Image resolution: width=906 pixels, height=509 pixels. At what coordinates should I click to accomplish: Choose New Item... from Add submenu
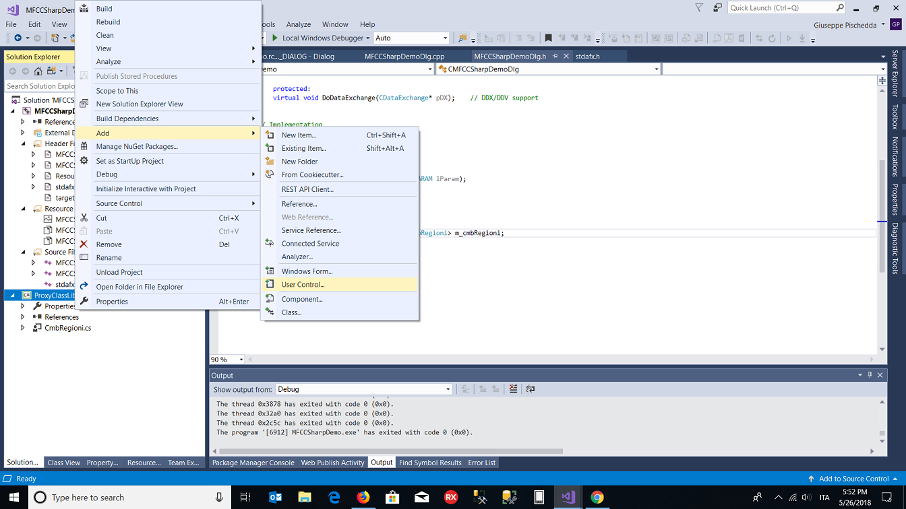tap(340, 135)
